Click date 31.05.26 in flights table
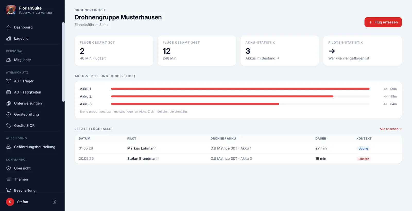The width and height of the screenshot is (412, 211). (86, 148)
